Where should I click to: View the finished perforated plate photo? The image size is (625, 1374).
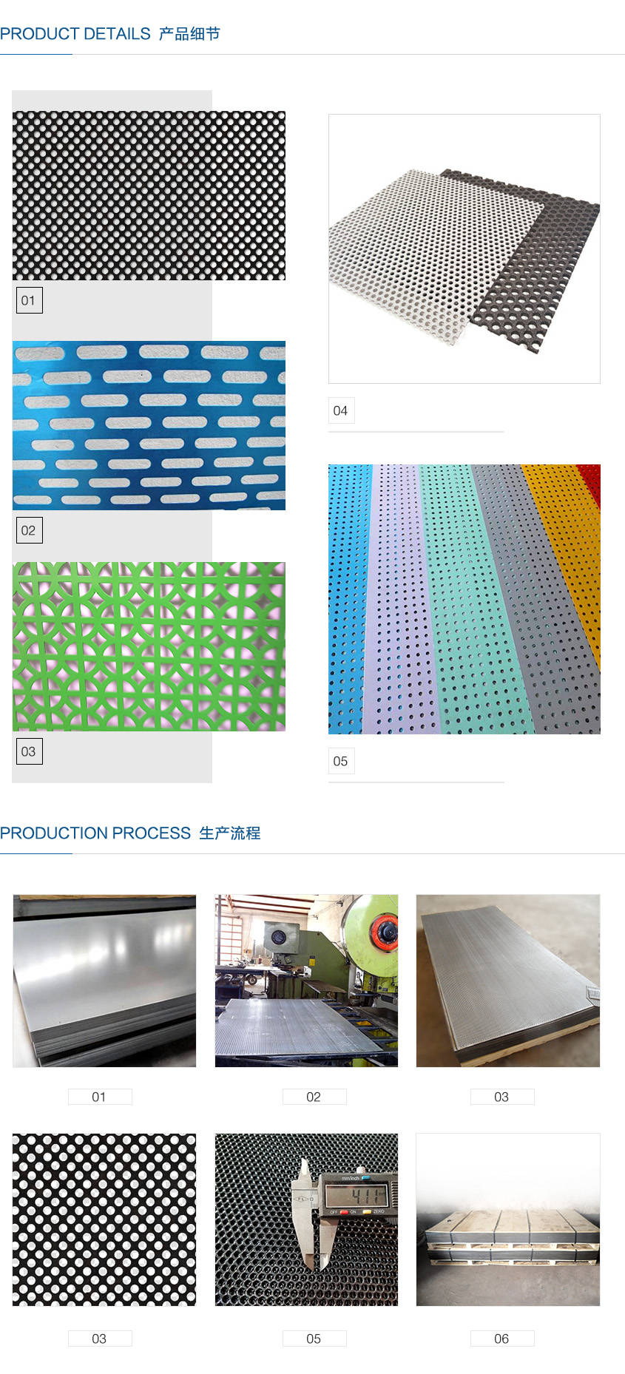pos(508,981)
